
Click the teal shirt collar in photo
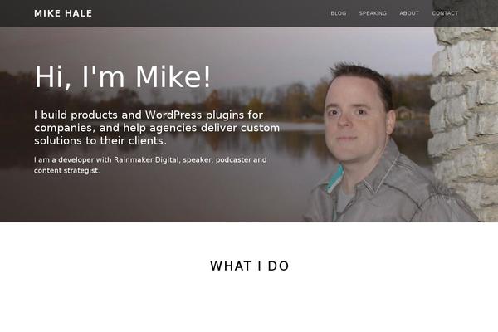tap(336, 178)
